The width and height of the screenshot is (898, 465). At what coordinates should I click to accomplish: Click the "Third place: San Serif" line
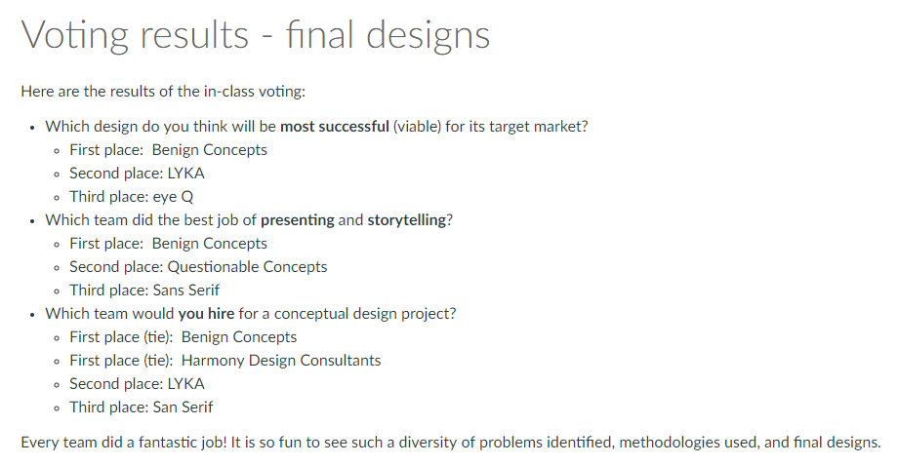click(141, 407)
